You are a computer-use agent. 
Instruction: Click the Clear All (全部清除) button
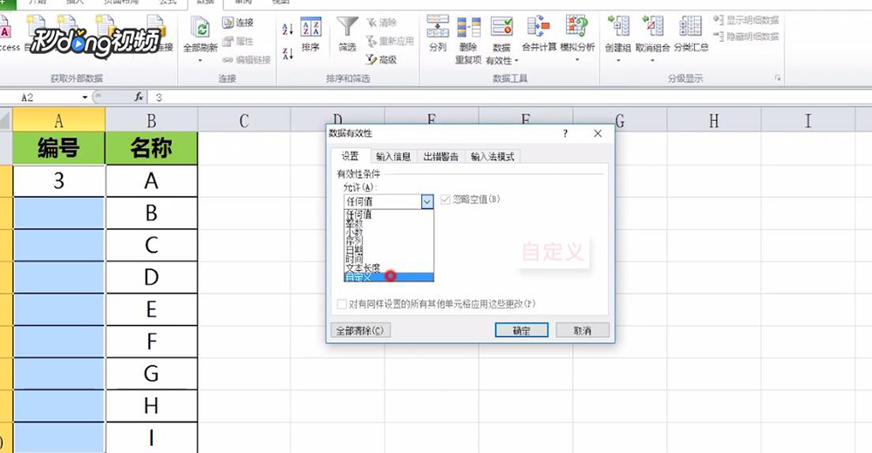tap(360, 331)
